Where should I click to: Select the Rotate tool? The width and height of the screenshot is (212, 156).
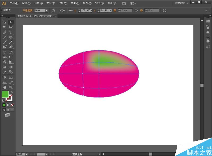(5, 52)
